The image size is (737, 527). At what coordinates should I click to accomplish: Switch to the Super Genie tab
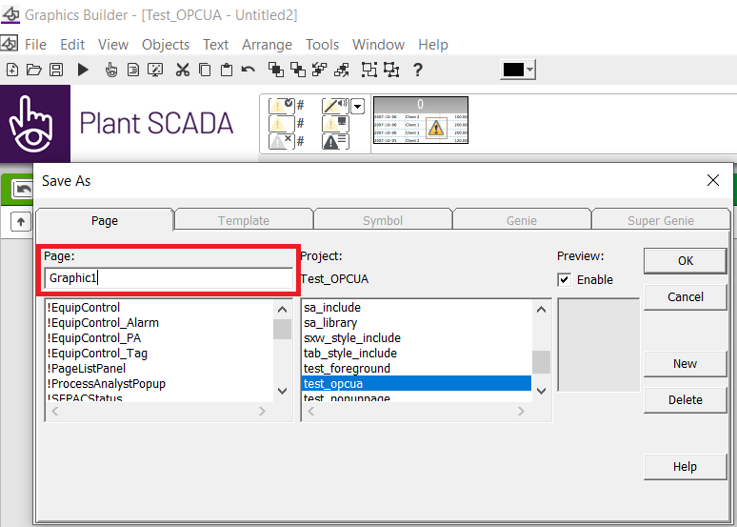click(x=661, y=220)
